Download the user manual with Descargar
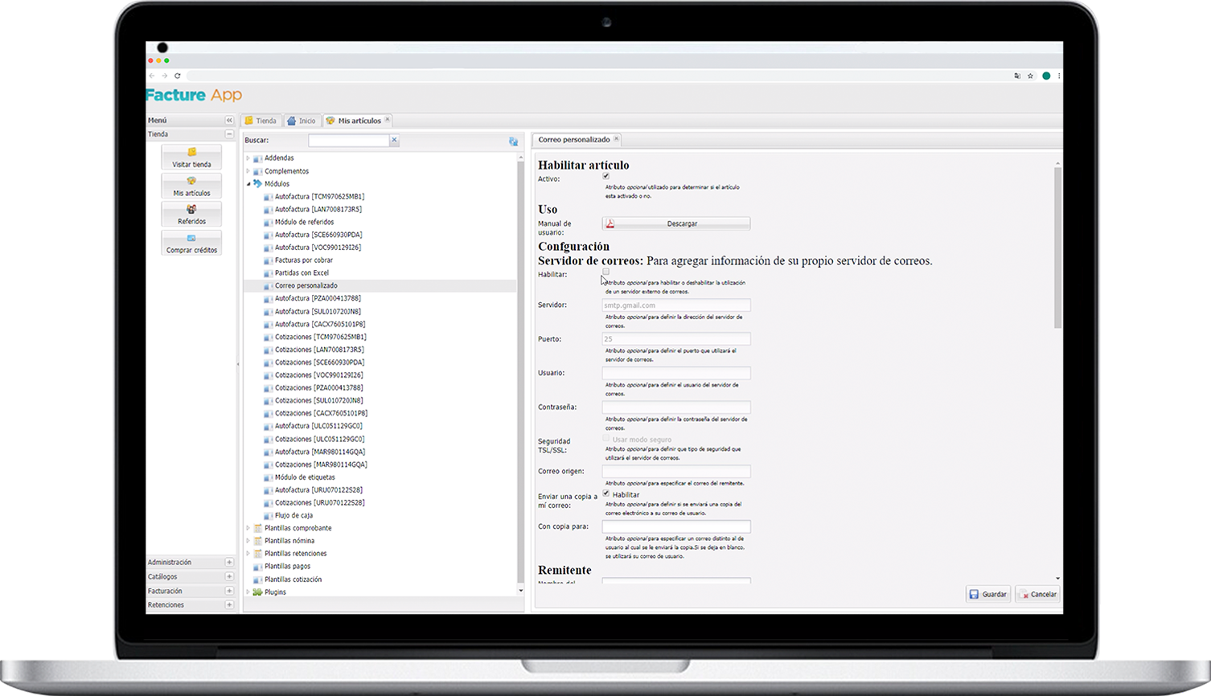Screen dimensions: 1211x696 point(676,223)
